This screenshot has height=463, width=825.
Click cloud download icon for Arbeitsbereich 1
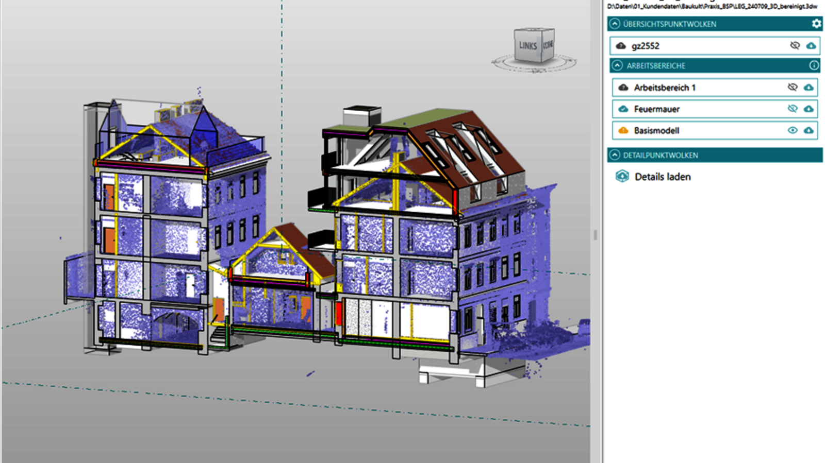pos(808,88)
